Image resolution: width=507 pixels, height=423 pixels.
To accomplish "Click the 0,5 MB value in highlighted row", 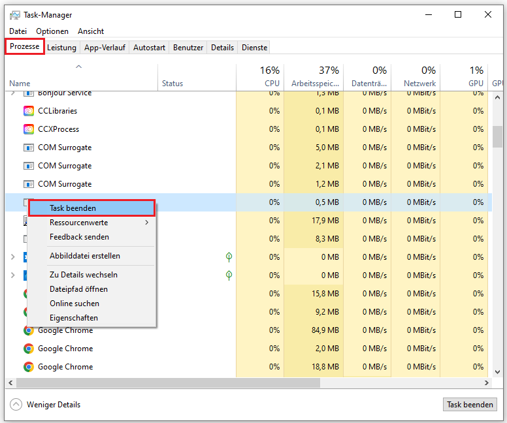I will pyautogui.click(x=327, y=202).
